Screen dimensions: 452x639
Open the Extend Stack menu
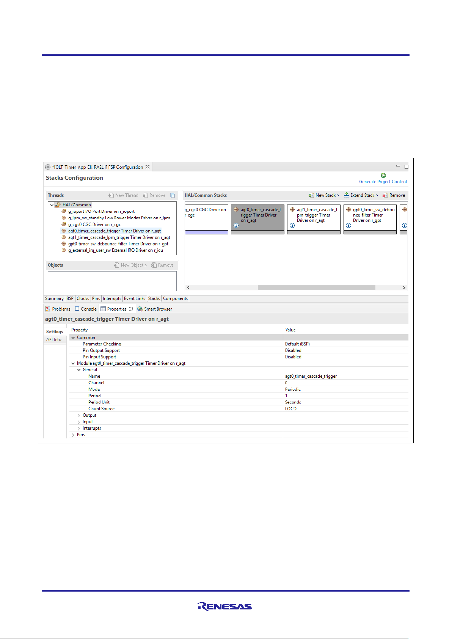pos(361,195)
